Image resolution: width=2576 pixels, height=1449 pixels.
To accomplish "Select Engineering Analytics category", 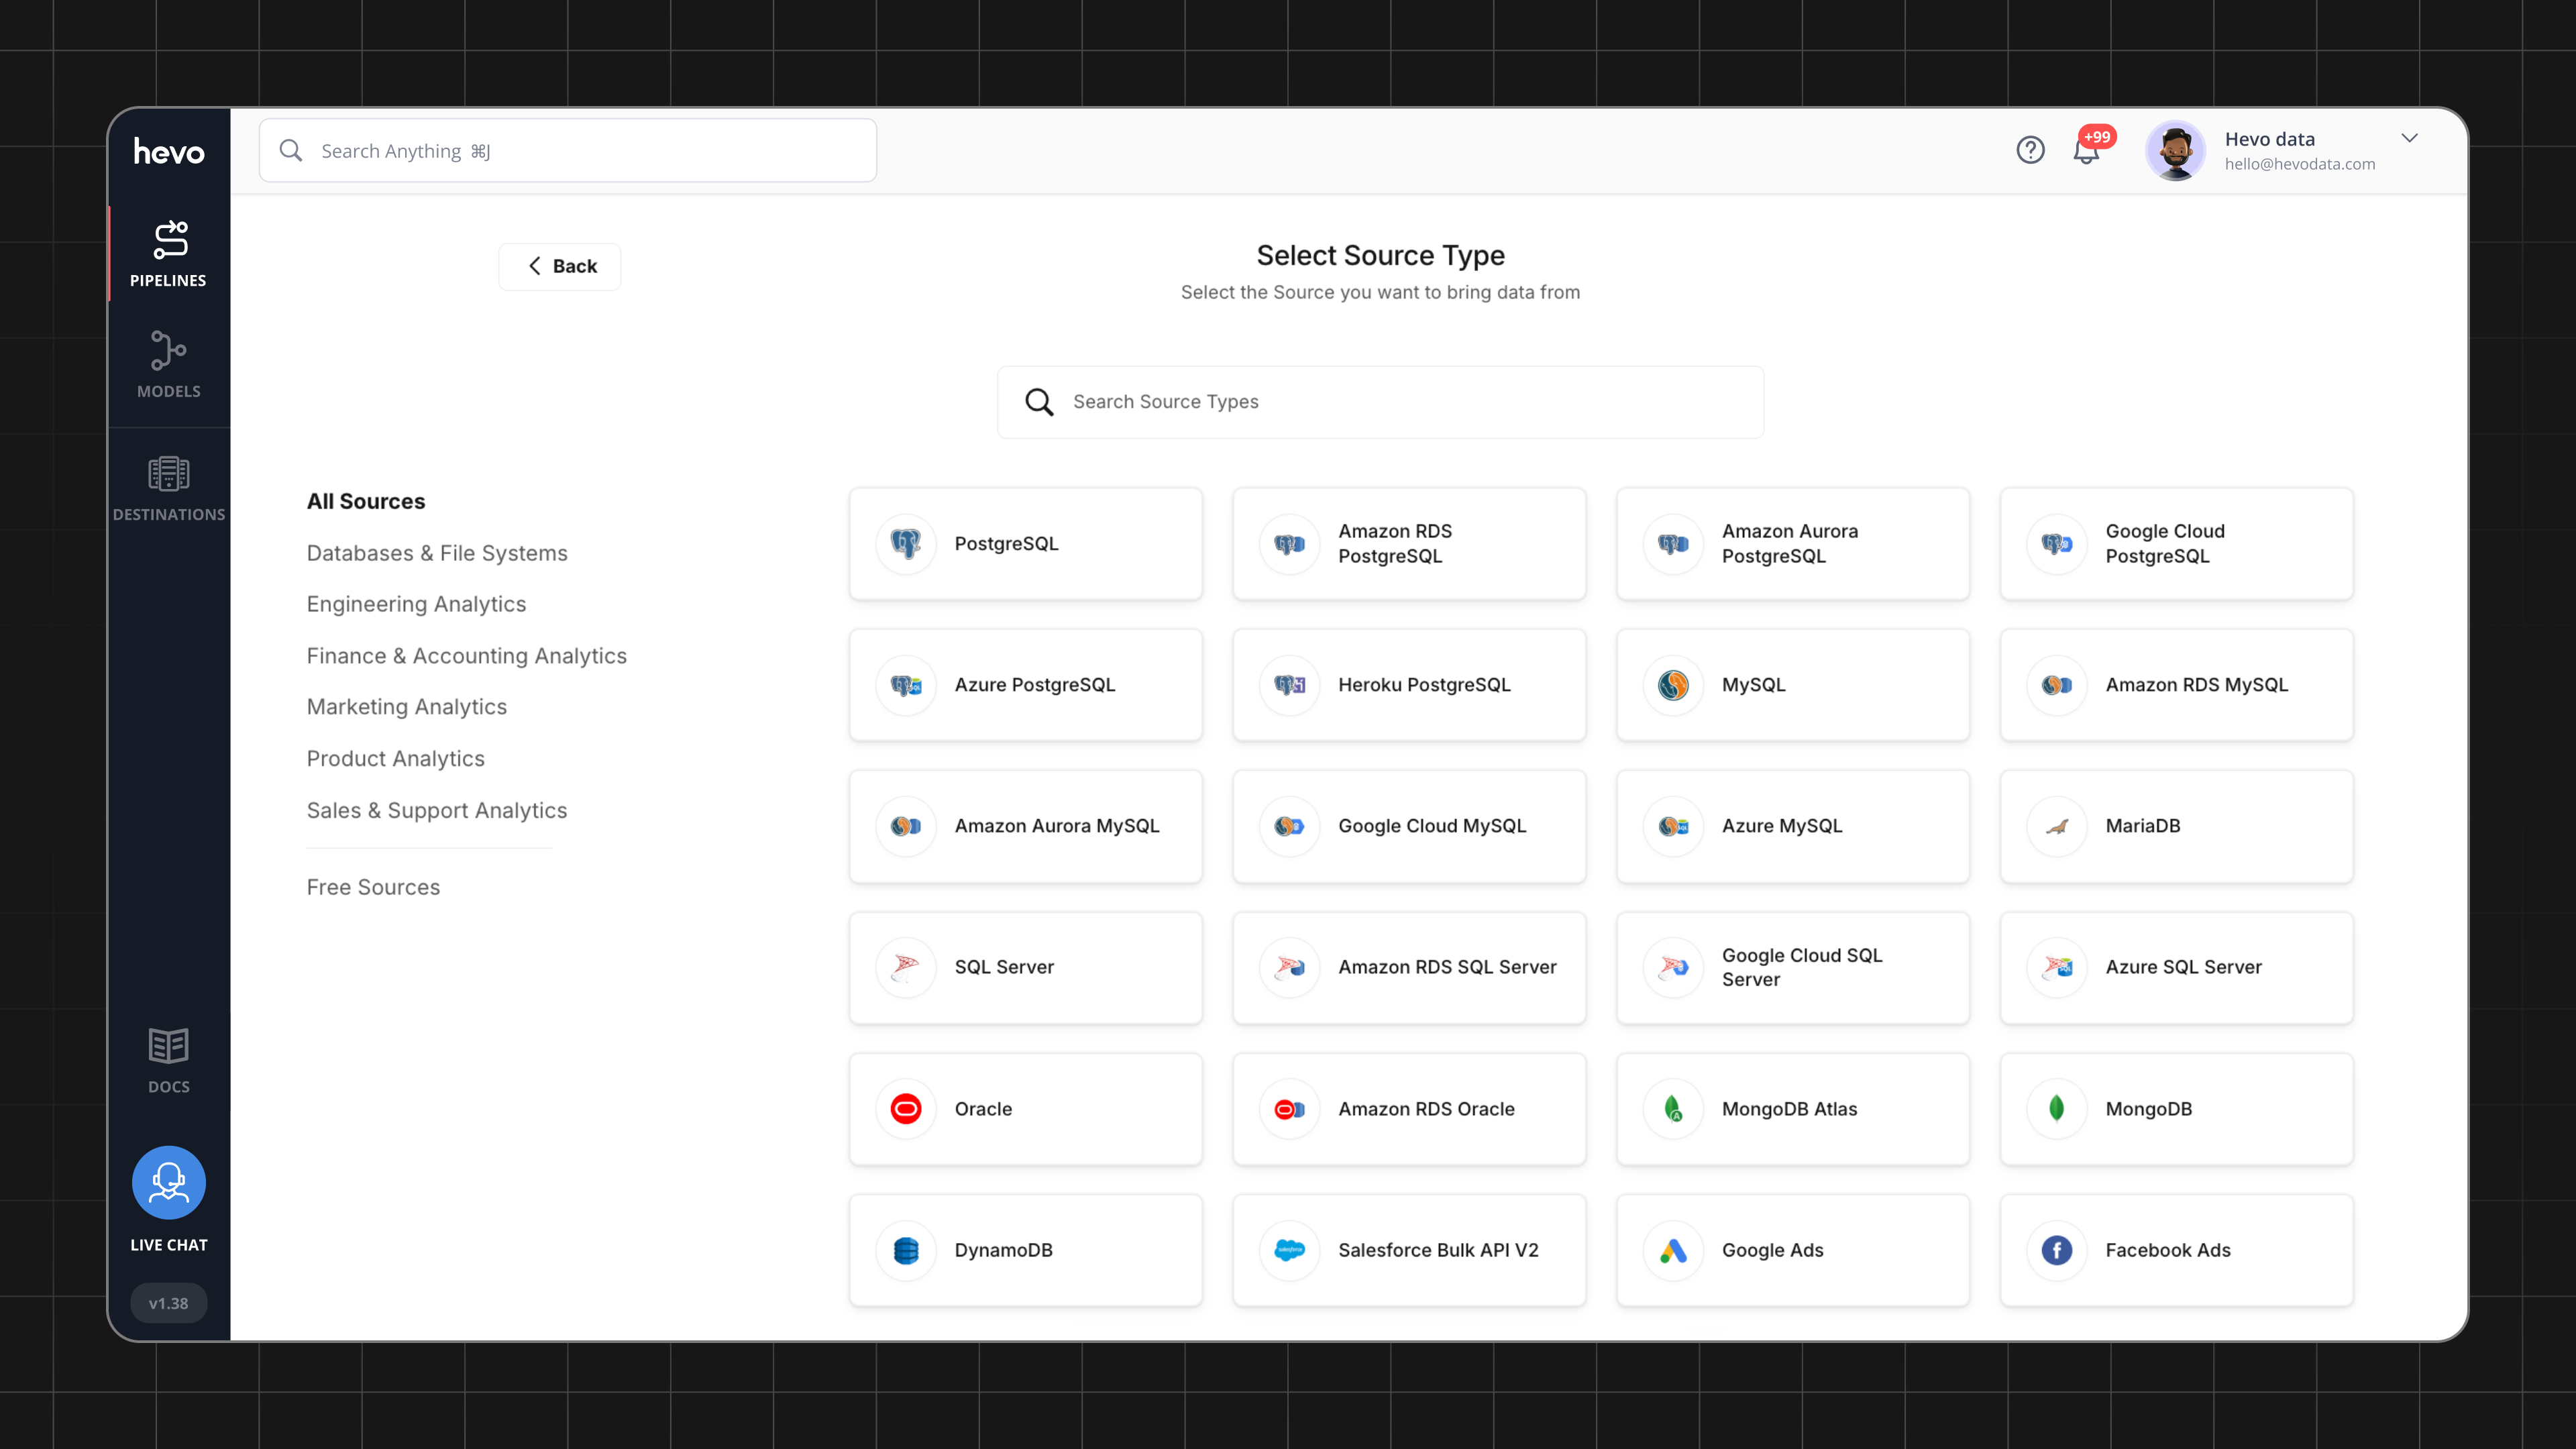I will [416, 604].
